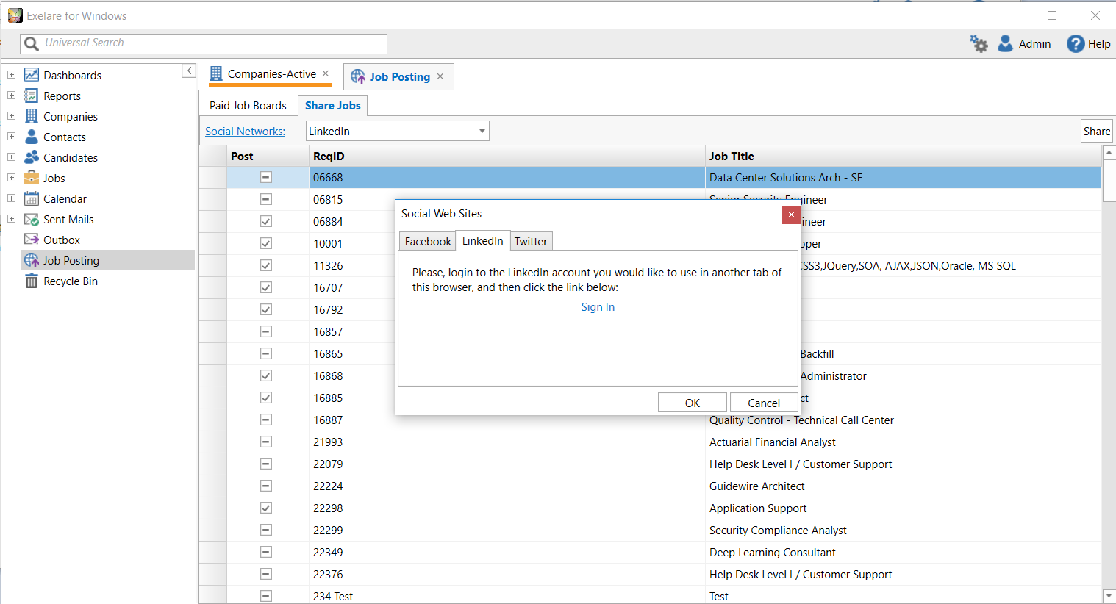Viewport: 1116px width, 604px height.
Task: Select Contacts person icon in sidebar
Action: coord(32,137)
